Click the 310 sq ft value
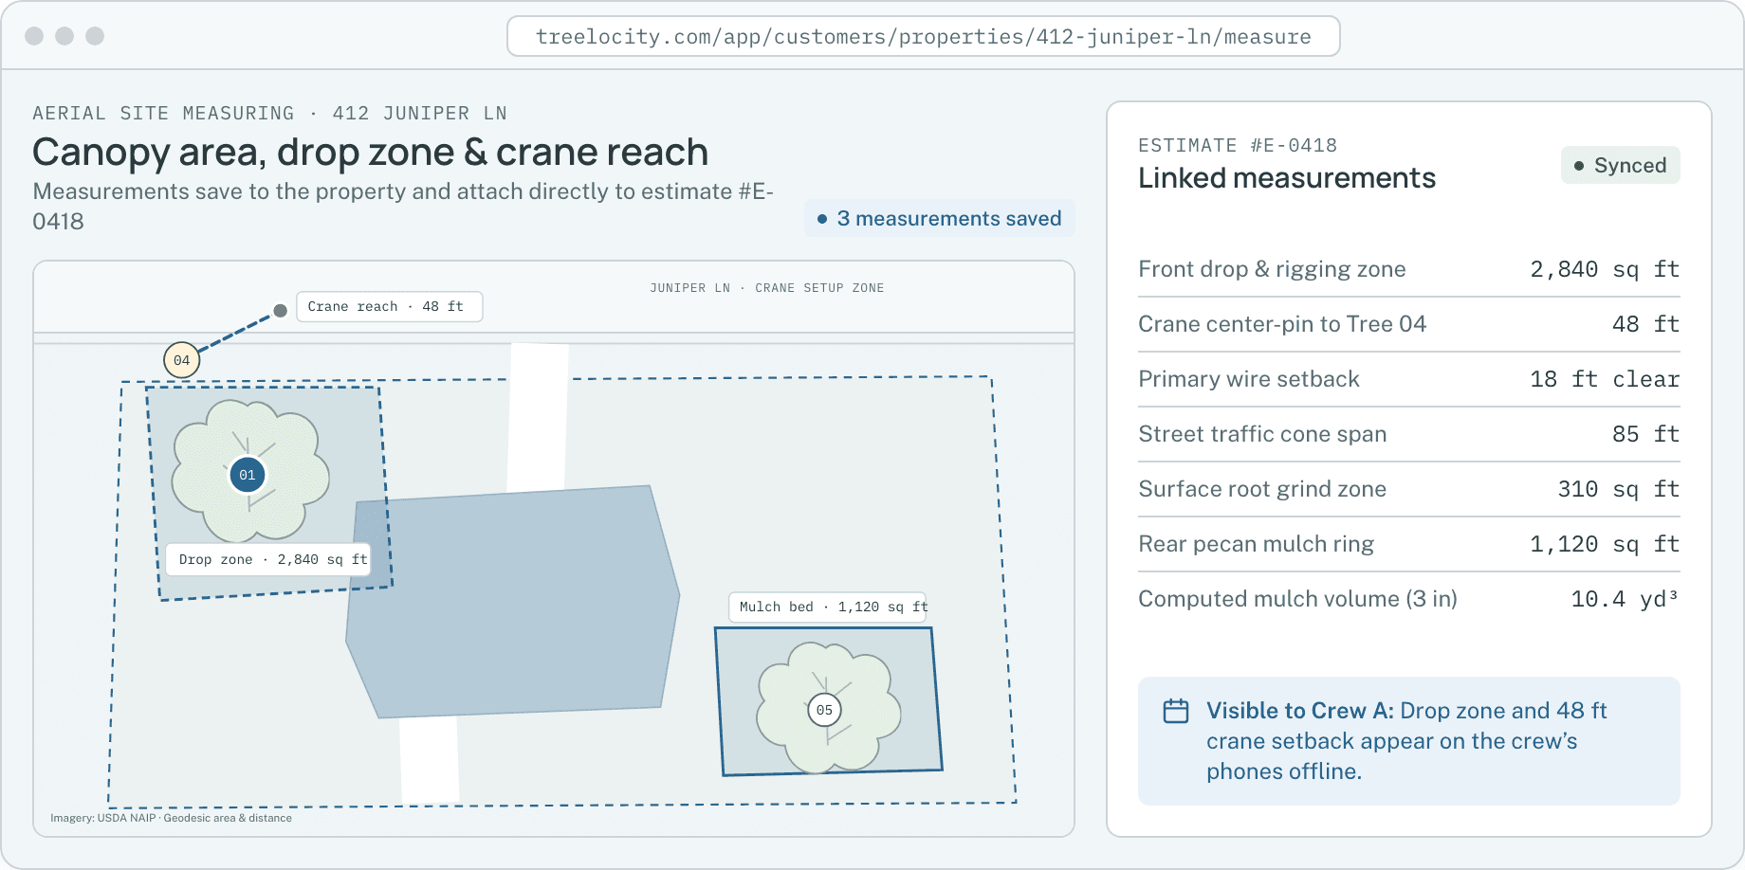This screenshot has height=870, width=1745. tap(1618, 489)
